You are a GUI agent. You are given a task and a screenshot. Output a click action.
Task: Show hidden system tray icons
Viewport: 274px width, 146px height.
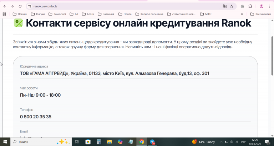pos(221,142)
